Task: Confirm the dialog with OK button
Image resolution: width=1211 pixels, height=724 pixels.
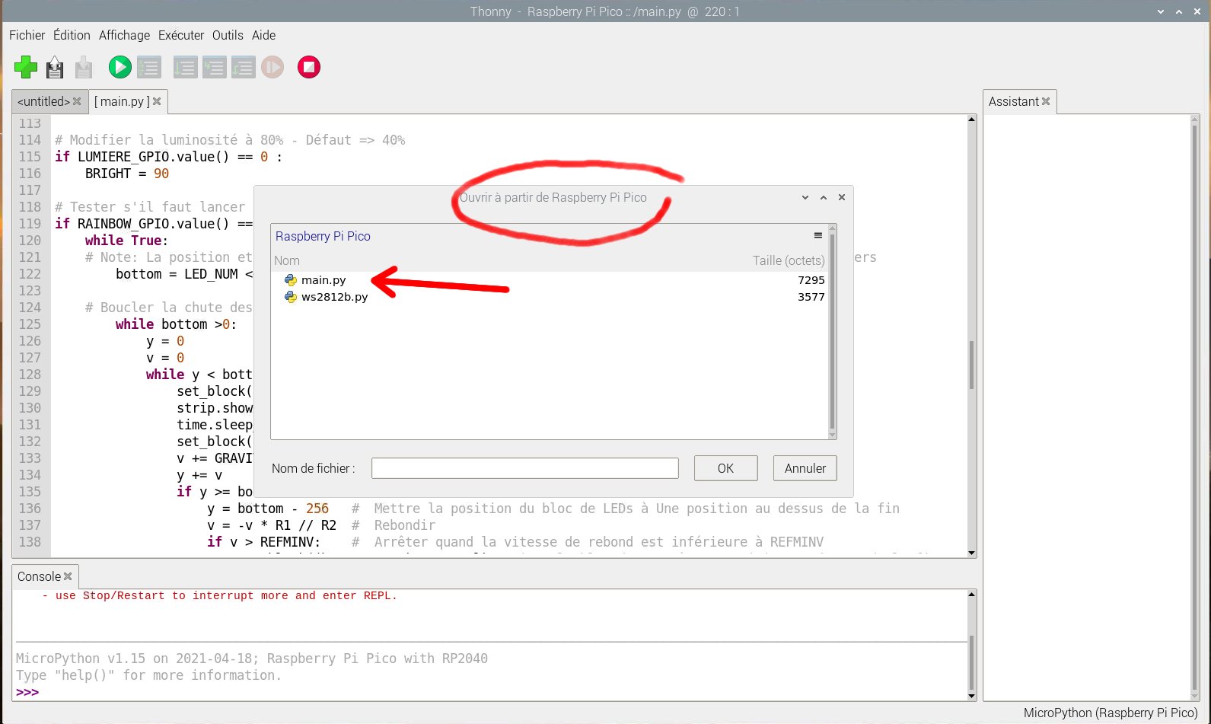Action: point(725,468)
